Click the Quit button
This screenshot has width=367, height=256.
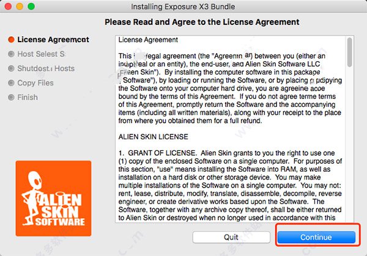(x=231, y=237)
